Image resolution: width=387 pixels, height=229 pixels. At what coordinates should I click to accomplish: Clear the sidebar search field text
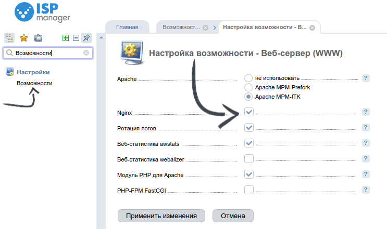86,52
